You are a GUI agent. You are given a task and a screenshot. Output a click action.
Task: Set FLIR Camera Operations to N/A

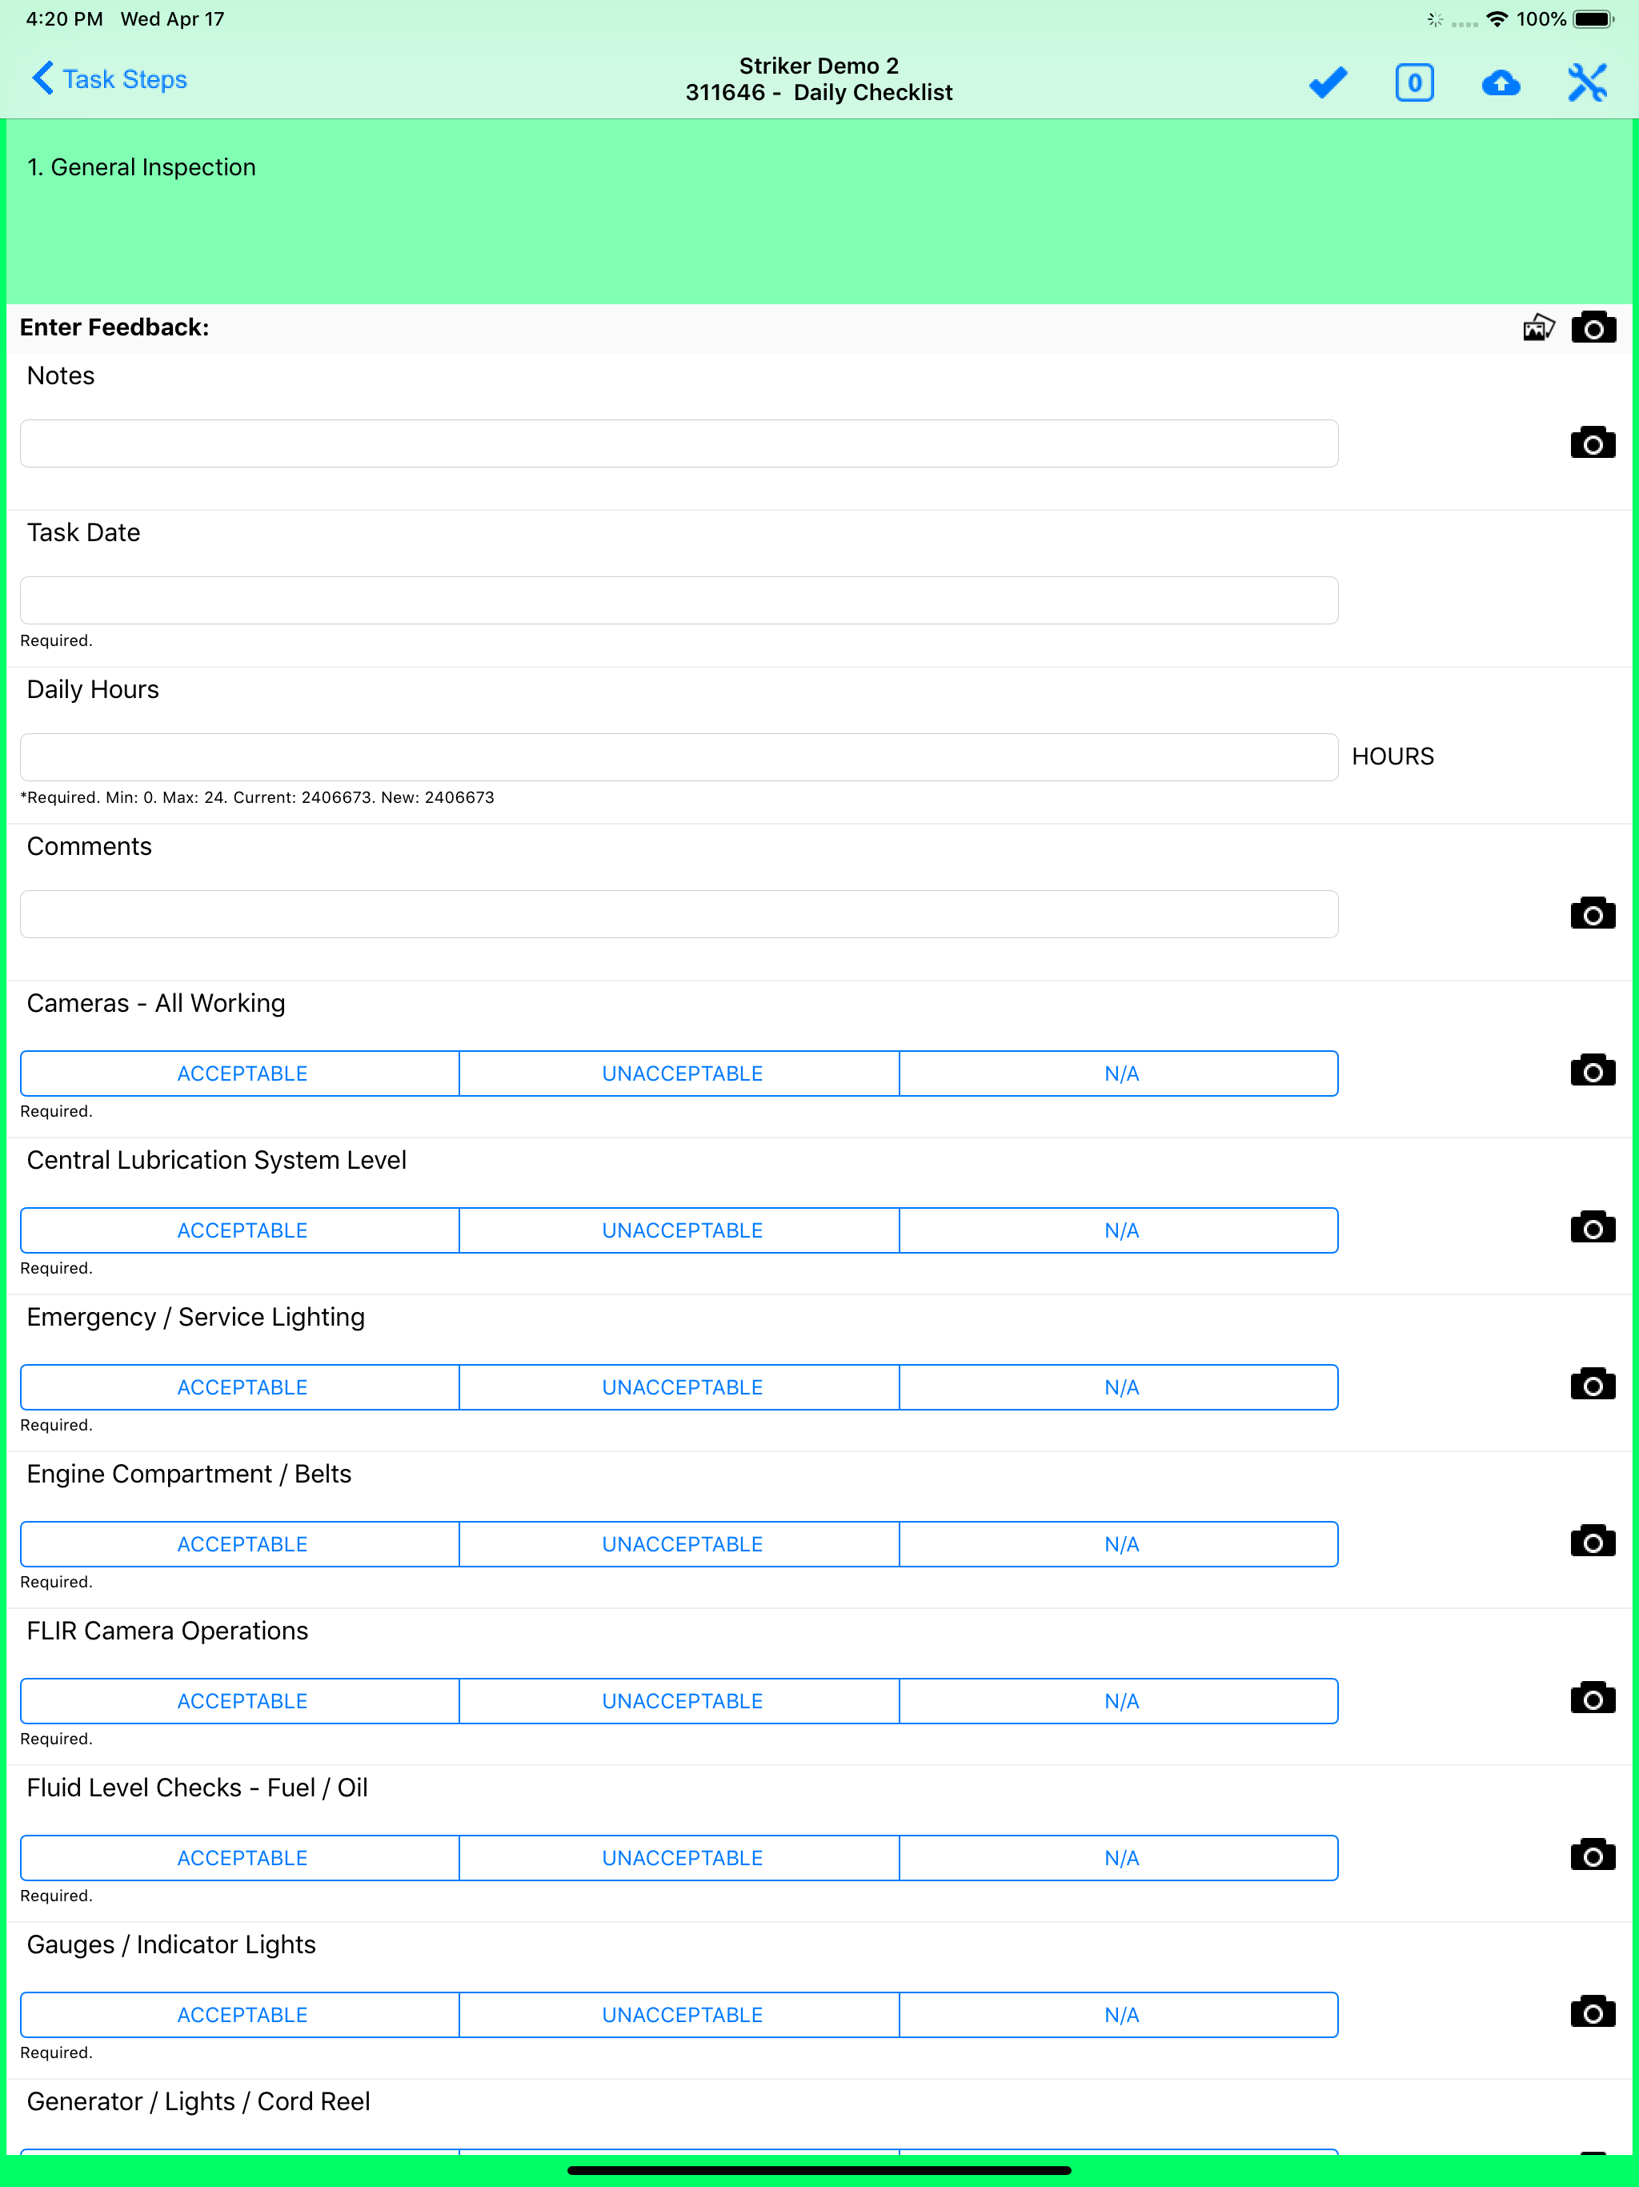coord(1119,1702)
